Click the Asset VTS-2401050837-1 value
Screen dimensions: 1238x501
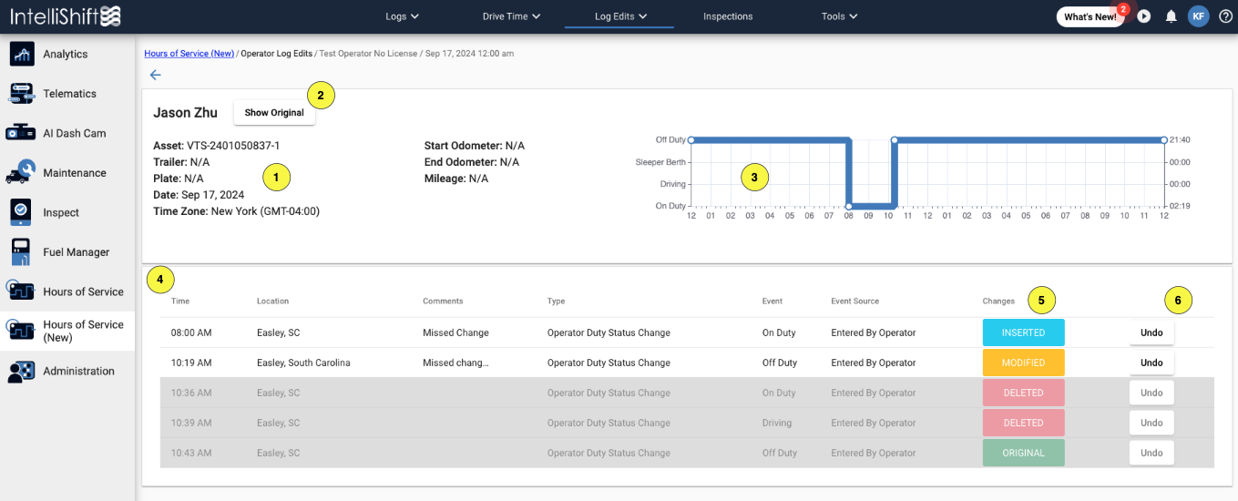tap(233, 146)
